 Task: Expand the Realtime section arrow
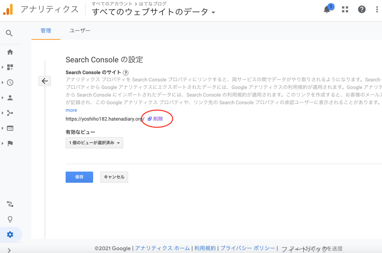click(3, 83)
